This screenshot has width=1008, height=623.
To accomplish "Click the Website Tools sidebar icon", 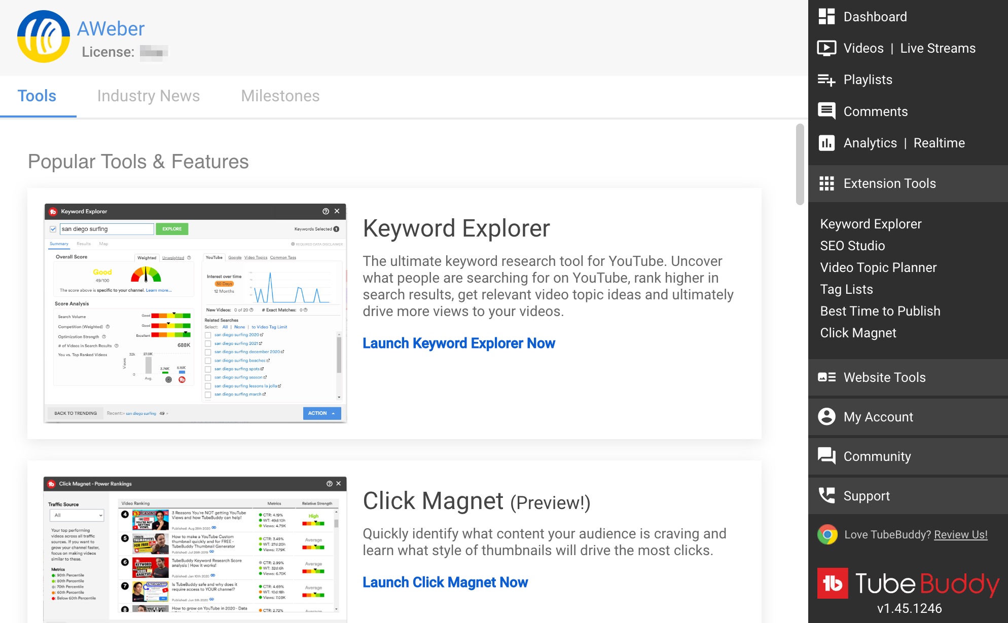I will click(827, 377).
